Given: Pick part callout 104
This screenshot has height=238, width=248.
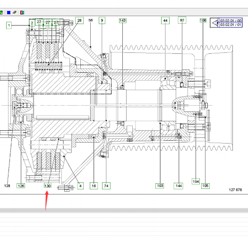Looking at the screenshot, I should point(196,181).
